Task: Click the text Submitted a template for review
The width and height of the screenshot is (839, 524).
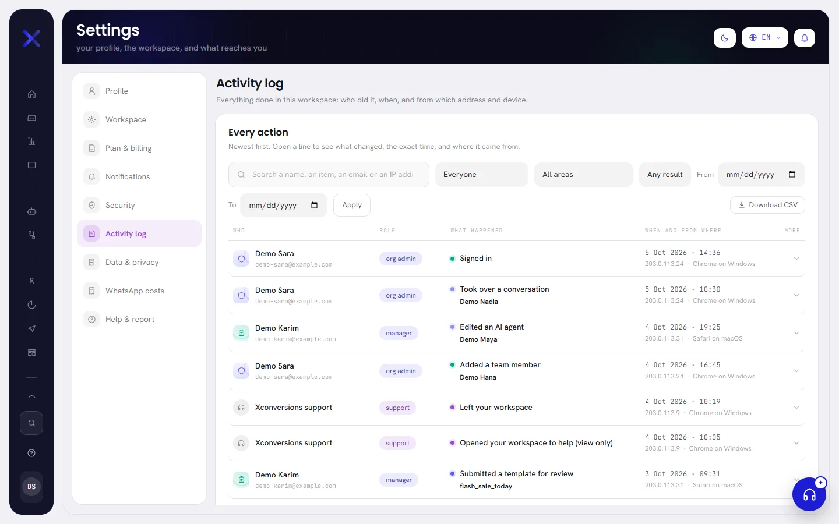Action: tap(516, 474)
